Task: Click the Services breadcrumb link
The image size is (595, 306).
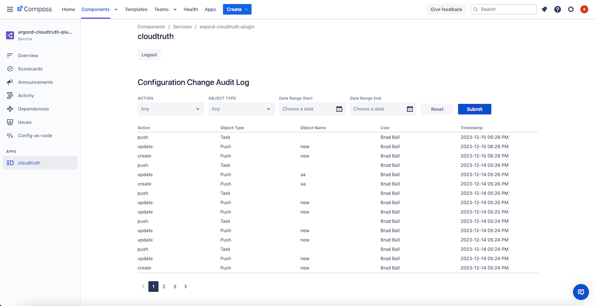Action: click(x=182, y=27)
